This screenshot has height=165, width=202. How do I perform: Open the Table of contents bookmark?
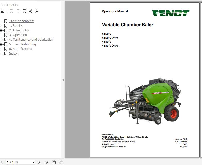22,21
